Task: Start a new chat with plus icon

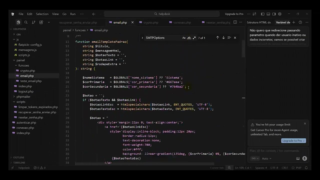Action: (294, 22)
